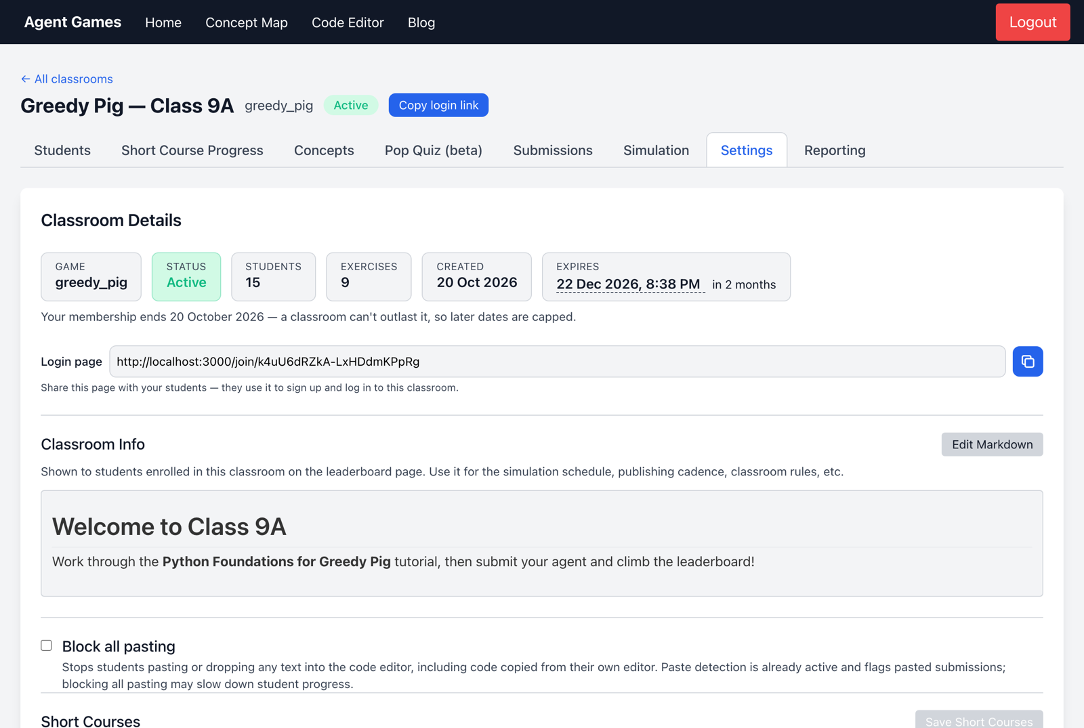1084x728 pixels.
Task: Click the copy icon beside login page URL
Action: [1027, 362]
